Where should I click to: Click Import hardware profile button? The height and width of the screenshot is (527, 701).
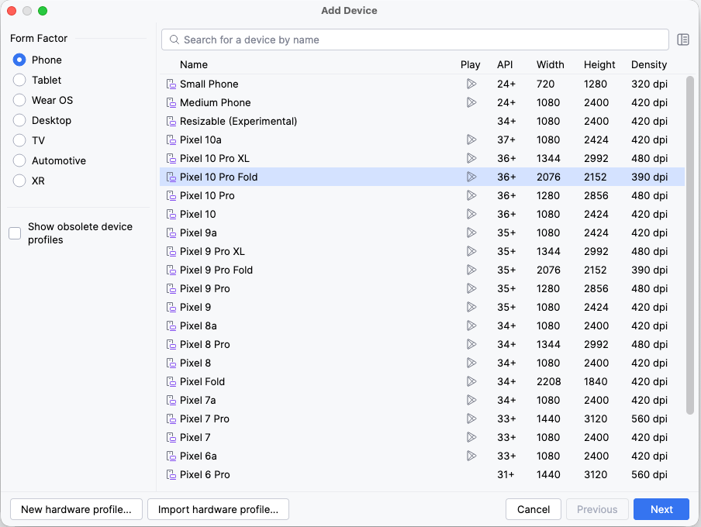pos(218,509)
